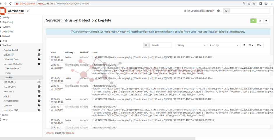Select the Log File sidebar entry

tap(21, 77)
